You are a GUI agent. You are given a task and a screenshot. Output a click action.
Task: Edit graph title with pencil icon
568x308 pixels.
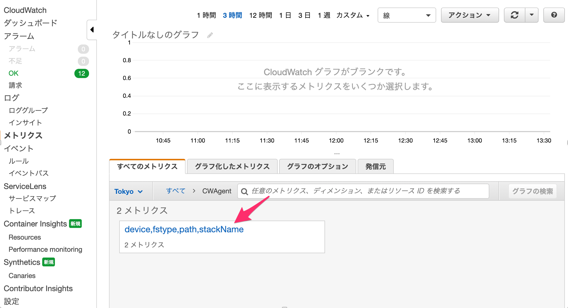tap(210, 35)
